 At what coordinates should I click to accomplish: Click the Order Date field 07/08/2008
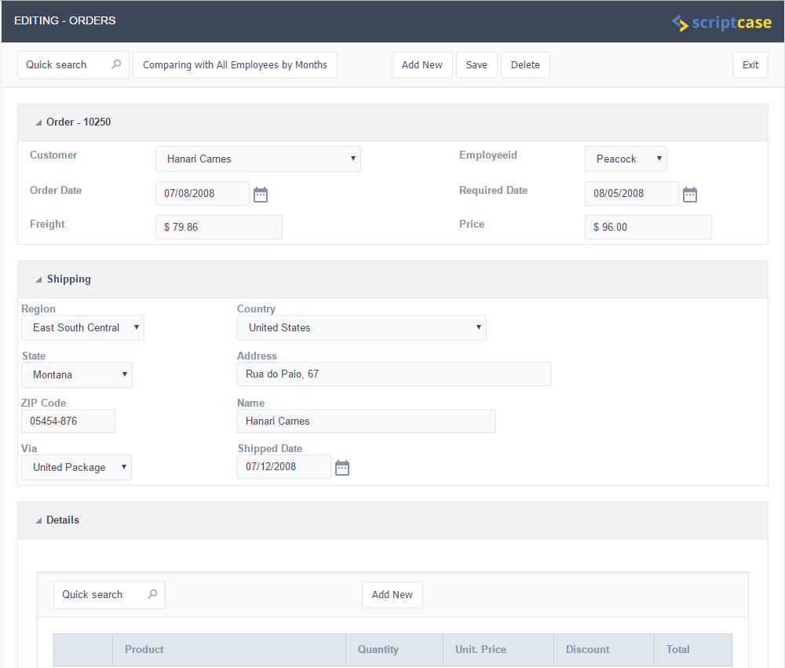203,193
